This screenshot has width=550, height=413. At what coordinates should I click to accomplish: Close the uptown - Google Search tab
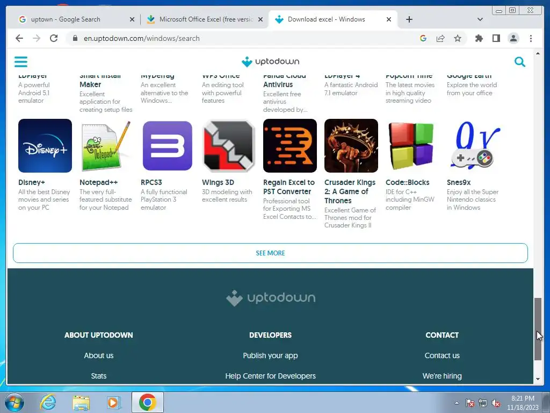(x=132, y=19)
